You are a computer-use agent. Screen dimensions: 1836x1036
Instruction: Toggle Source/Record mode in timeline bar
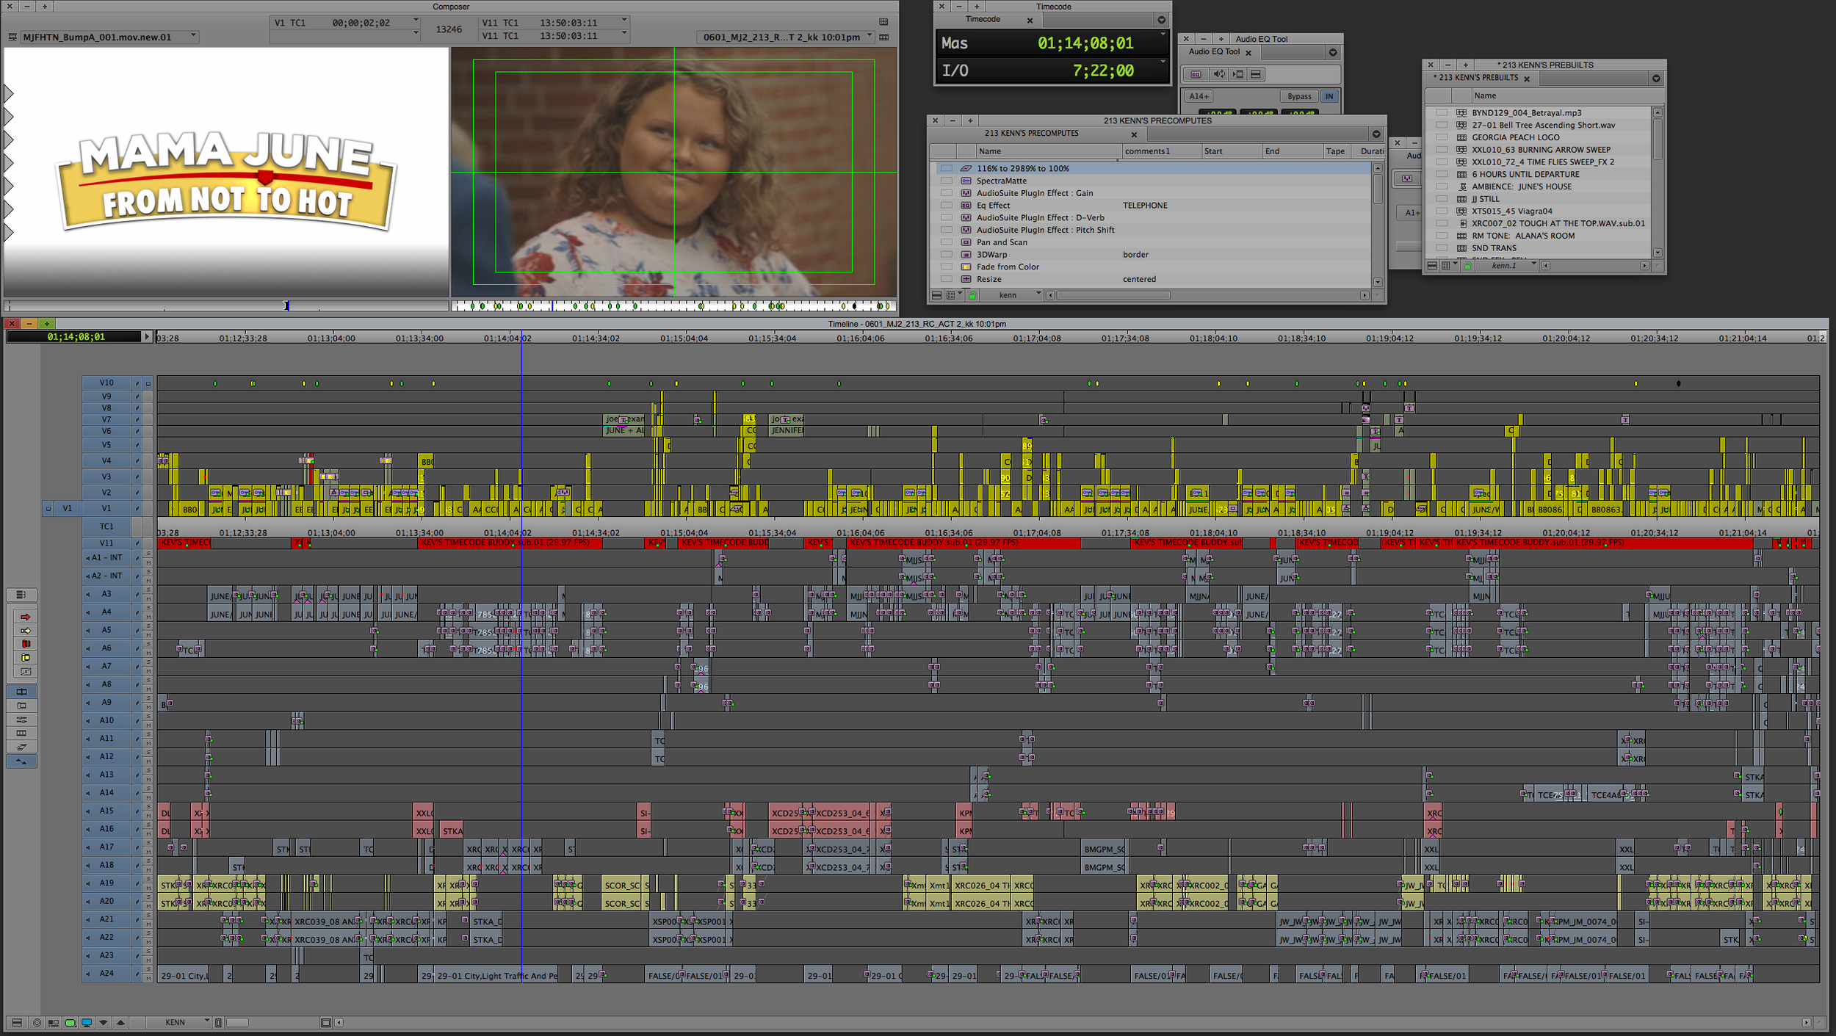53,1022
